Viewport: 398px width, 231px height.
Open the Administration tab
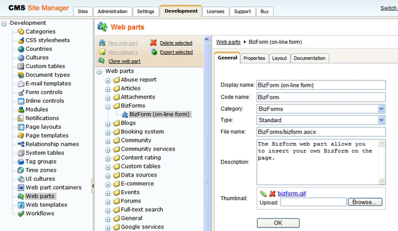tap(113, 11)
